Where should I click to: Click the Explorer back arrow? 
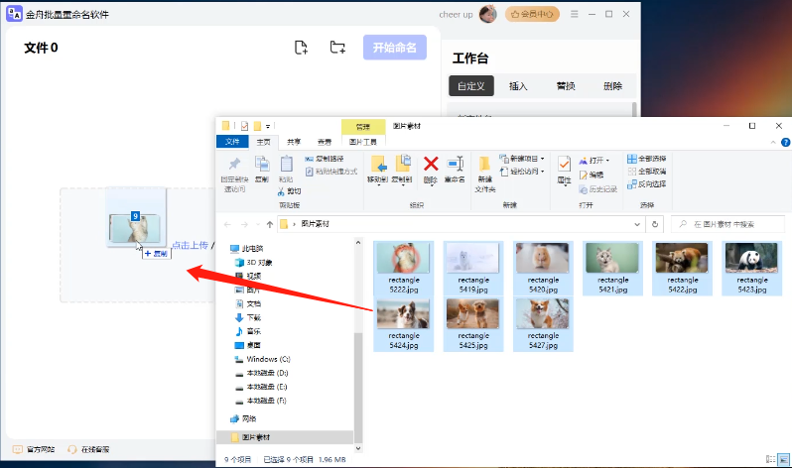pos(228,224)
